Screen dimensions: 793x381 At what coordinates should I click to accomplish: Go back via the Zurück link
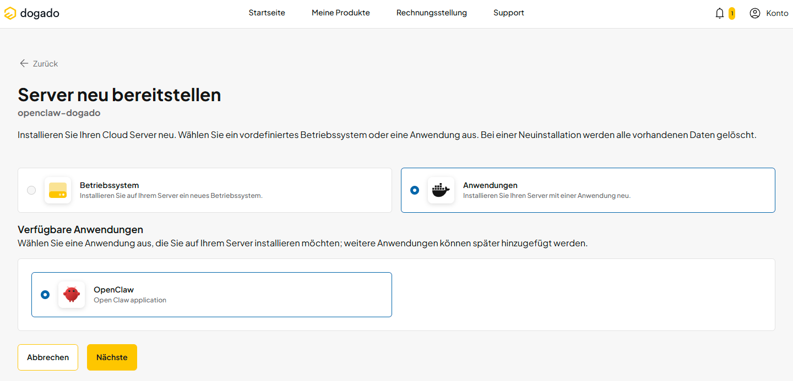[x=39, y=64]
